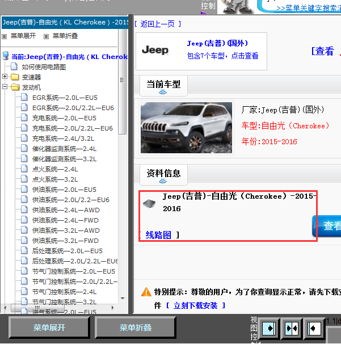Click 菜单折叠 link above the tree
The image size is (341, 344).
pyautogui.click(x=65, y=36)
